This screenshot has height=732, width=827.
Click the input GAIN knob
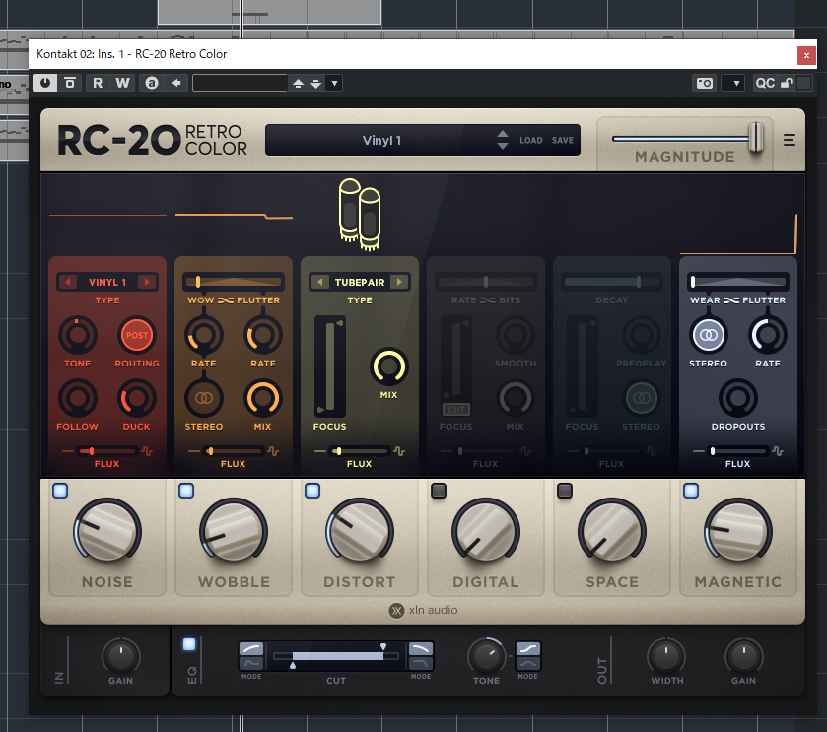121,657
